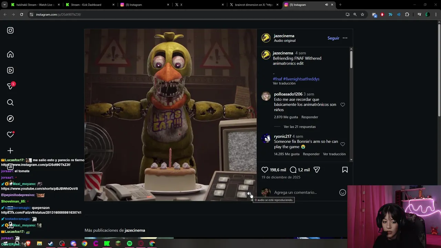Screen dimensions: 441x248
Task: Click 14.285 Me gusta on ryonic217 comment
Action: (287, 154)
